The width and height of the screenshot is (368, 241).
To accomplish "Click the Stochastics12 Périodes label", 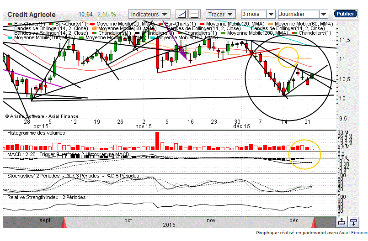I will point(33,176).
